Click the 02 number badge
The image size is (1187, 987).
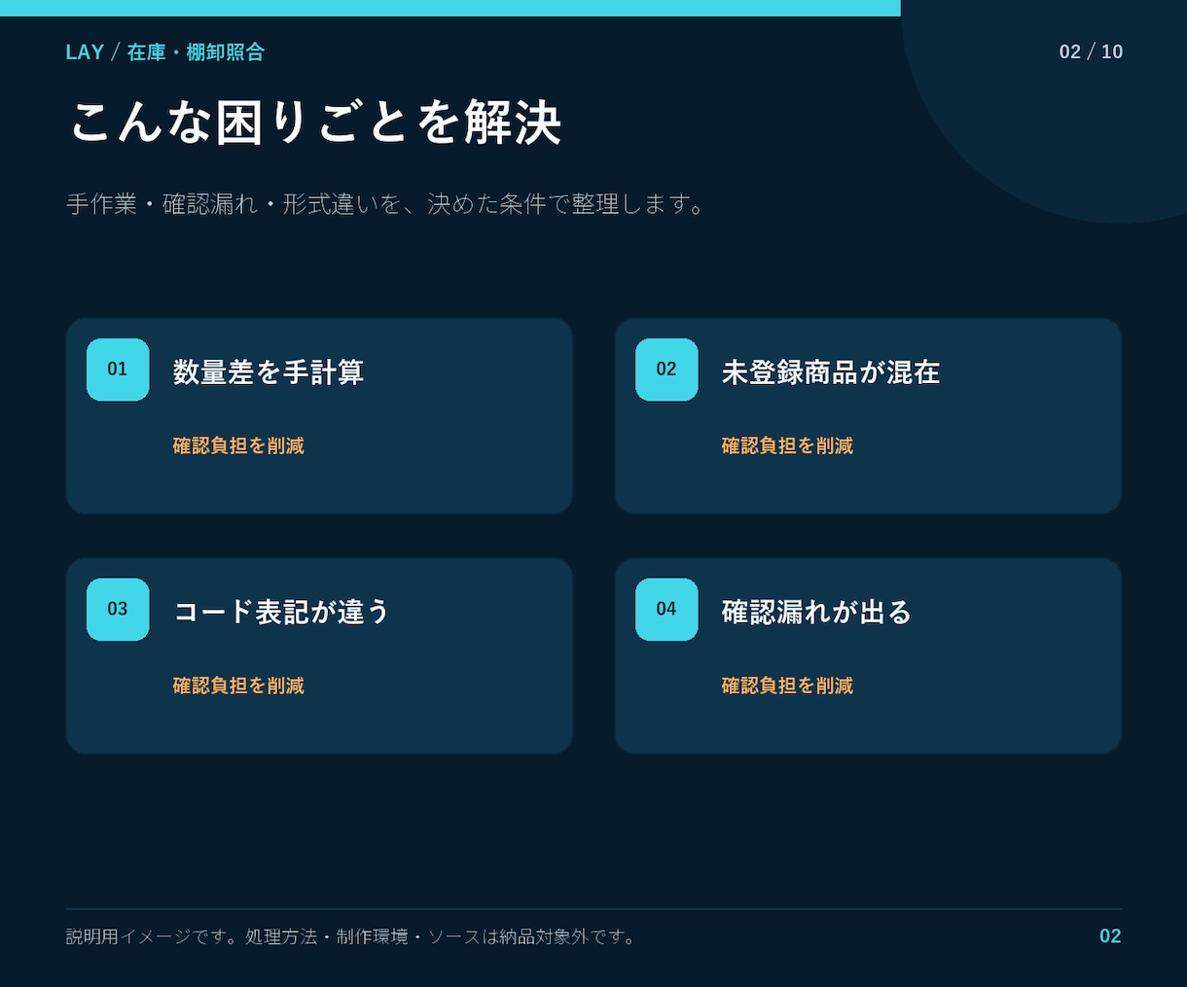tap(666, 370)
